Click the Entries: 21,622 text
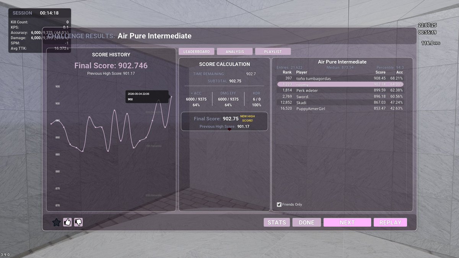The image size is (459, 258). (x=290, y=67)
